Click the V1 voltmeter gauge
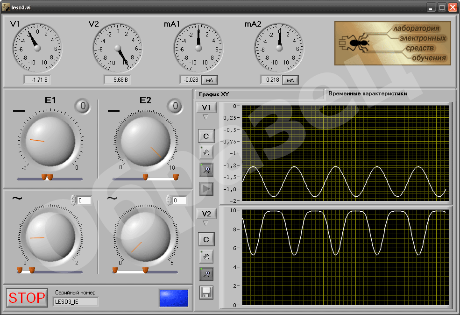 click(37, 48)
